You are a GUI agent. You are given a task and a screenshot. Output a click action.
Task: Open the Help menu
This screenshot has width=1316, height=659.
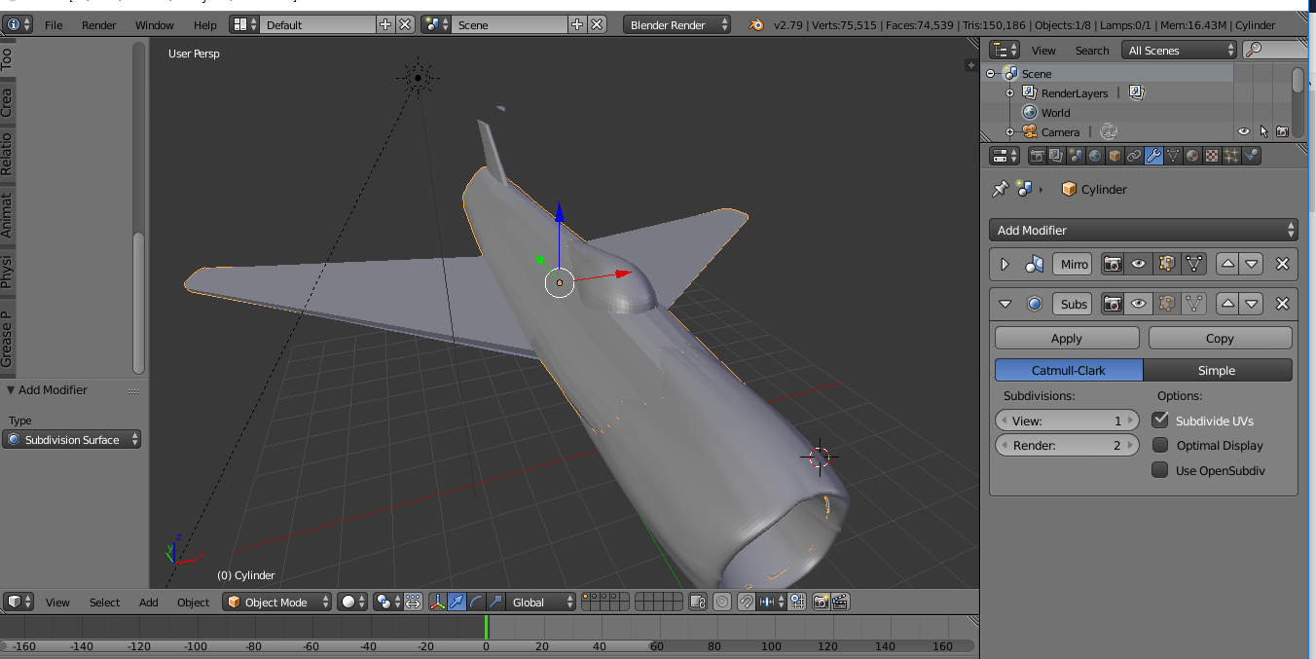205,25
